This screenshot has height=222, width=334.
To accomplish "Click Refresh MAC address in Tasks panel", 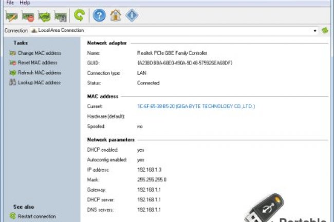I will tap(39, 73).
